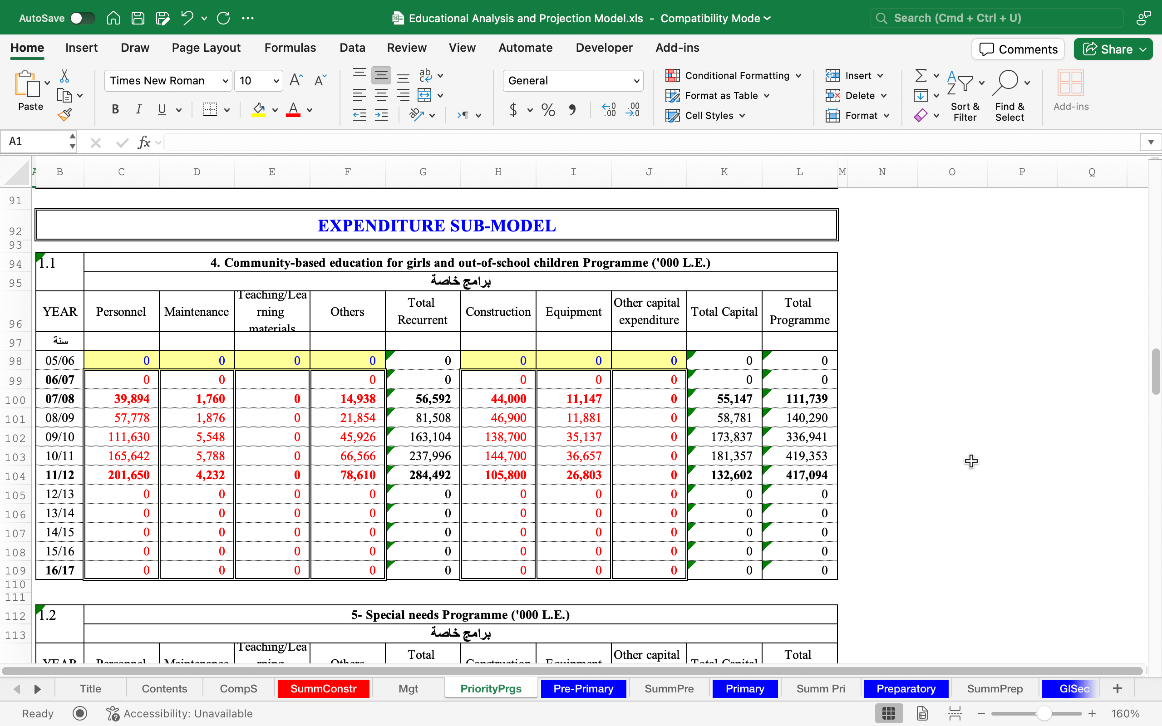This screenshot has height=726, width=1162.
Task: Toggle Italic formatting
Action: [x=138, y=109]
